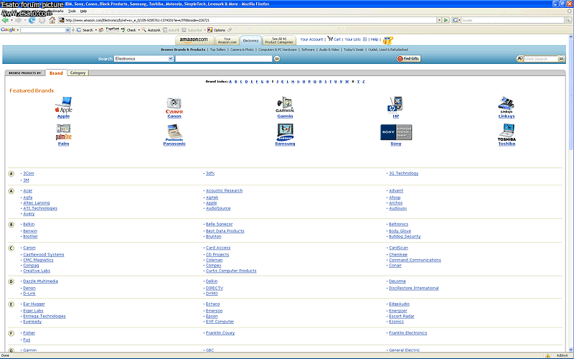Open the Franklin Covey brand link
Image resolution: width=574 pixels, height=359 pixels.
coord(220,333)
